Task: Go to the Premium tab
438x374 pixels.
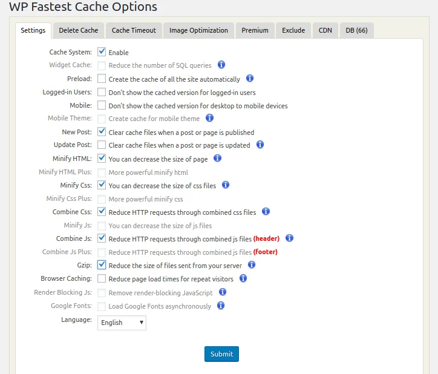Action: click(x=255, y=30)
